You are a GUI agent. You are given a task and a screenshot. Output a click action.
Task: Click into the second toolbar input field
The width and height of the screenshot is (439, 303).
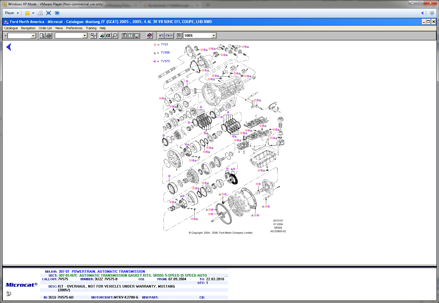tap(69, 36)
